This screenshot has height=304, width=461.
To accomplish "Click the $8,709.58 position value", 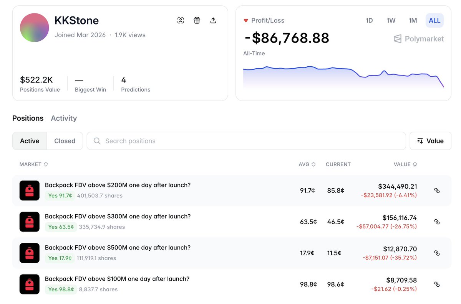I will [x=401, y=280].
